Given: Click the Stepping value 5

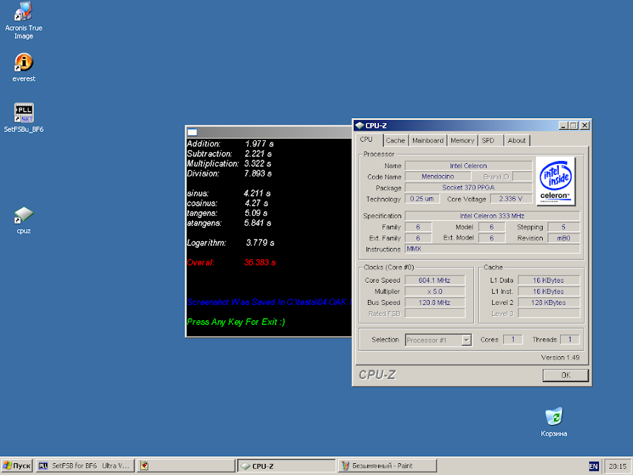Looking at the screenshot, I should point(564,226).
